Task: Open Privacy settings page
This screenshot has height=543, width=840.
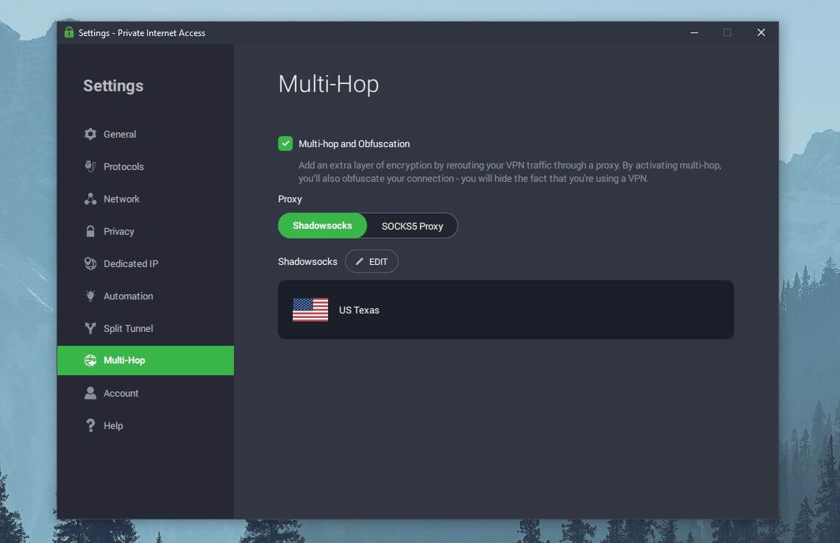Action: pyautogui.click(x=146, y=231)
